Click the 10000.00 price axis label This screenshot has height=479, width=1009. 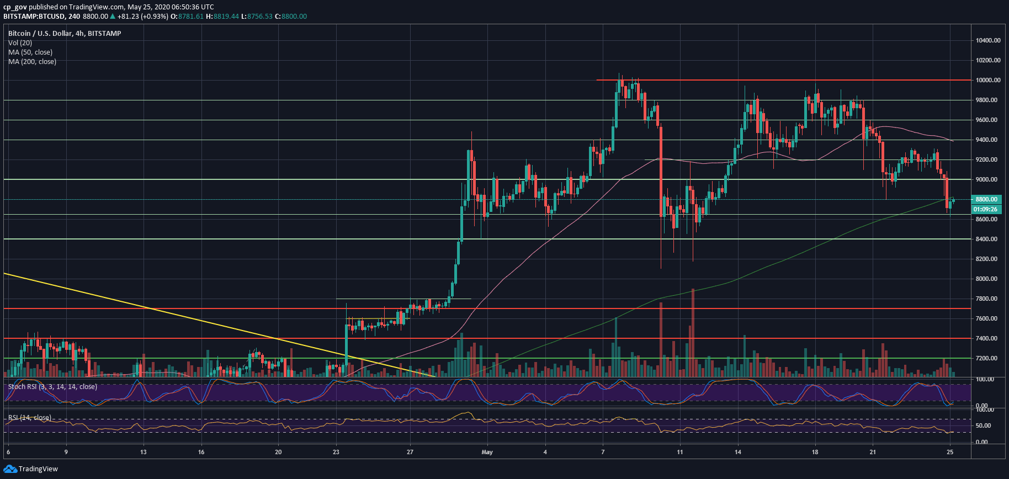coord(988,80)
